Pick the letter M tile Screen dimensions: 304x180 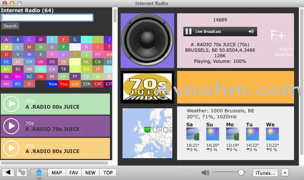click(29, 47)
